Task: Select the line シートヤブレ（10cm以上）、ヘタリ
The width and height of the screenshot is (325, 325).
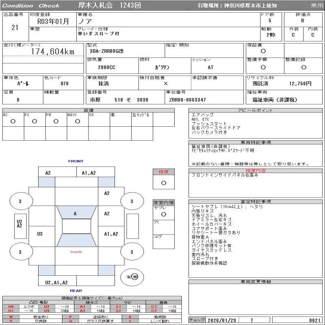Action: pos(227,207)
